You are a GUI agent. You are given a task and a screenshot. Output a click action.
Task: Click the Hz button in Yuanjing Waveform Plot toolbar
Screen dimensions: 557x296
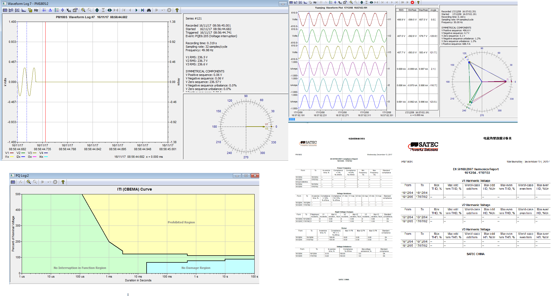315,2
